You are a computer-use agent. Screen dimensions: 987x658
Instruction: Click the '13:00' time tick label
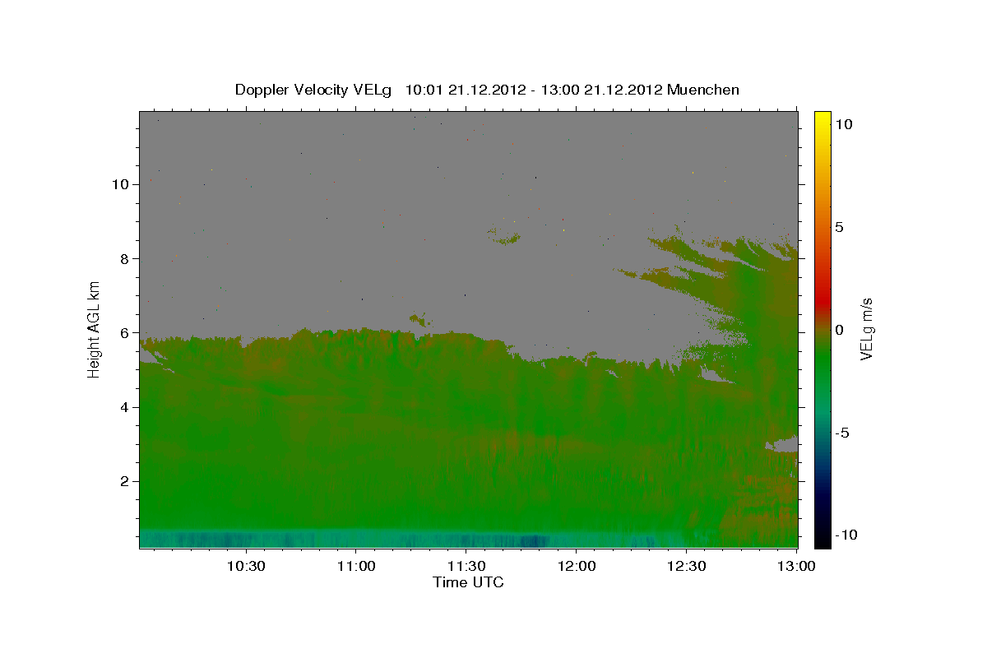point(796,567)
